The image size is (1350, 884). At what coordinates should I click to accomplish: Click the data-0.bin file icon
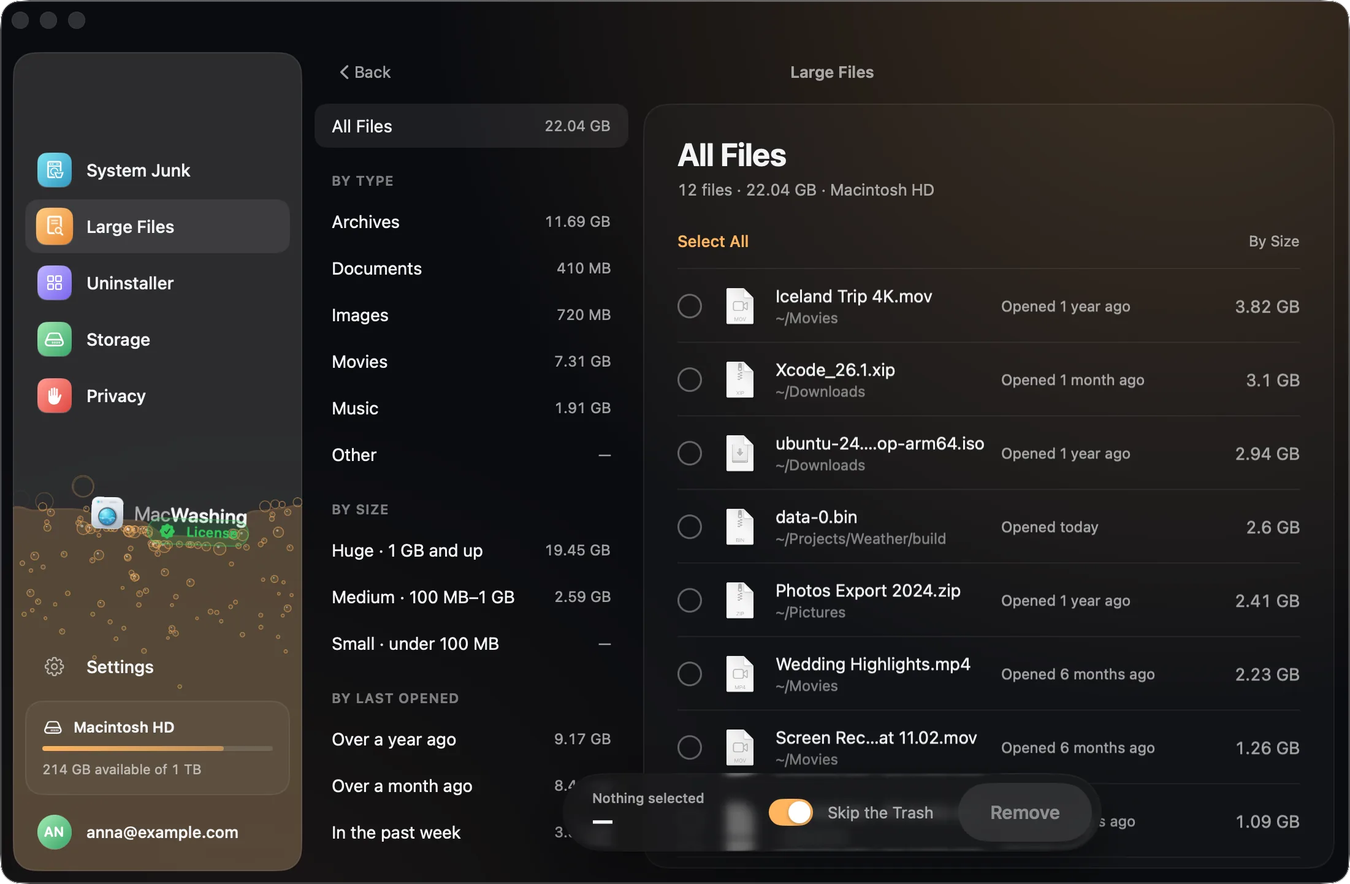point(740,527)
